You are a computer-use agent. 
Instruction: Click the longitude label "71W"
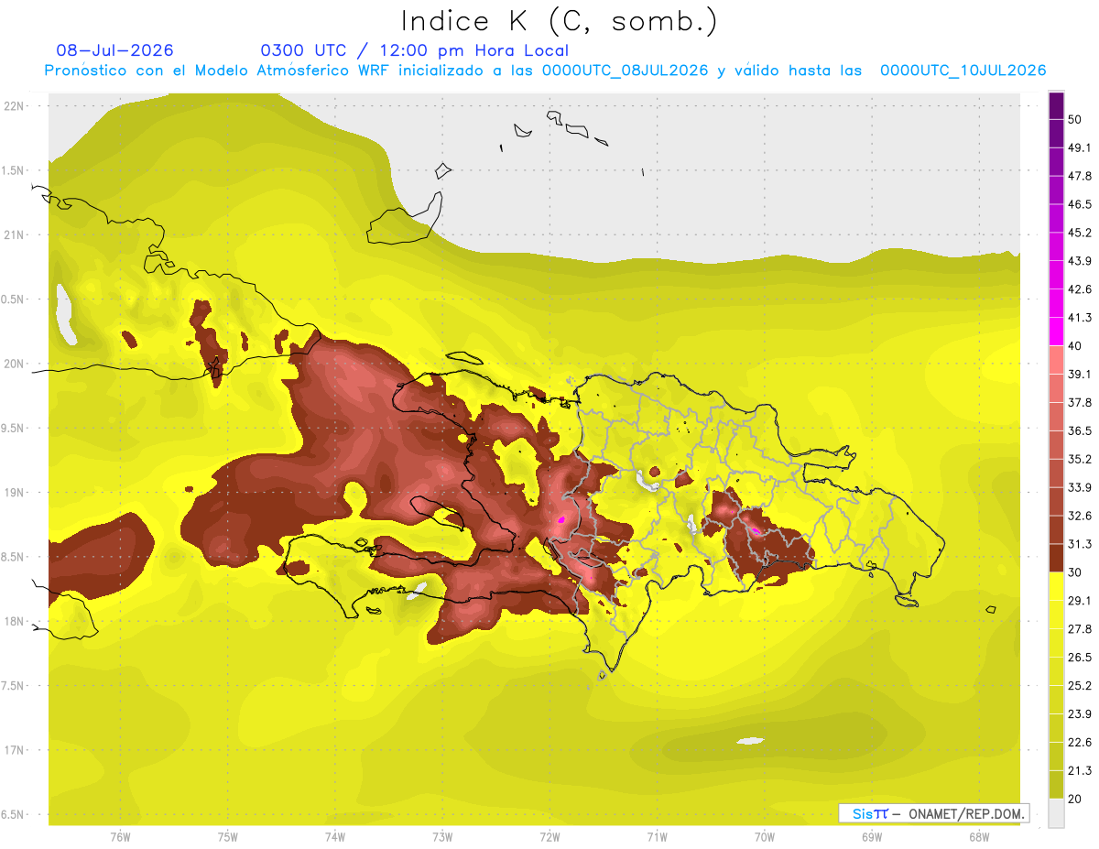(x=657, y=836)
